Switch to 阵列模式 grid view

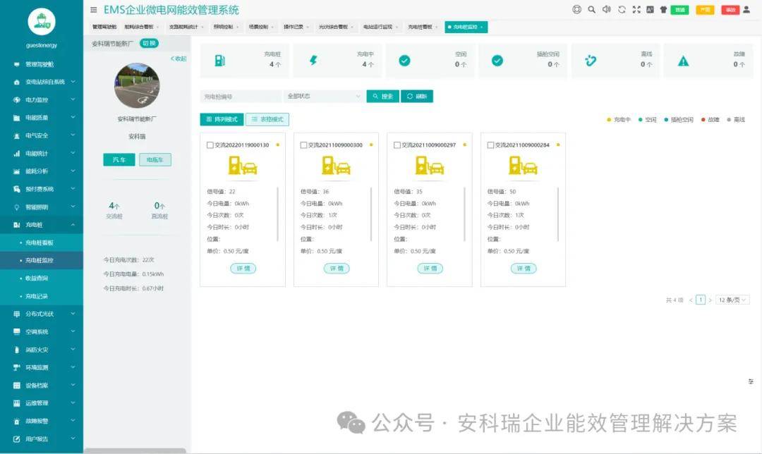click(222, 119)
